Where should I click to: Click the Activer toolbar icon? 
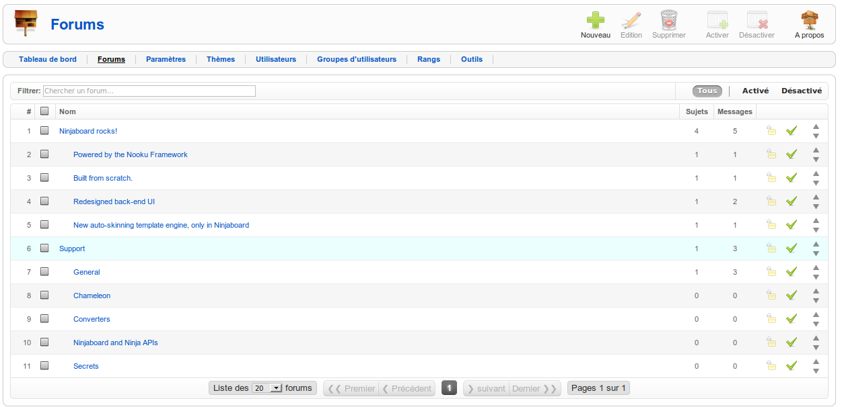(x=717, y=21)
